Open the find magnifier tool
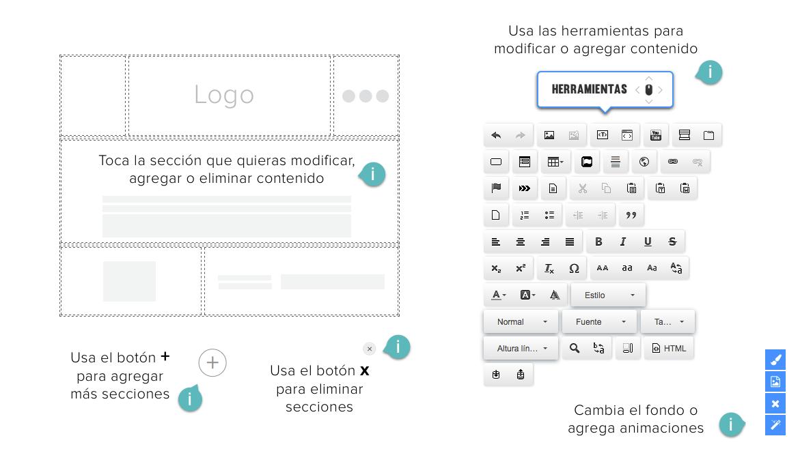Viewport: 800px width, 464px height. pyautogui.click(x=575, y=348)
